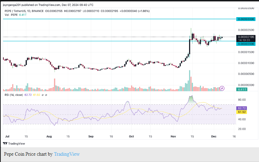The height and width of the screenshot is (162, 259).
Task: Click the Vol 6.41T value in the chart legend
Action: (x=23, y=15)
